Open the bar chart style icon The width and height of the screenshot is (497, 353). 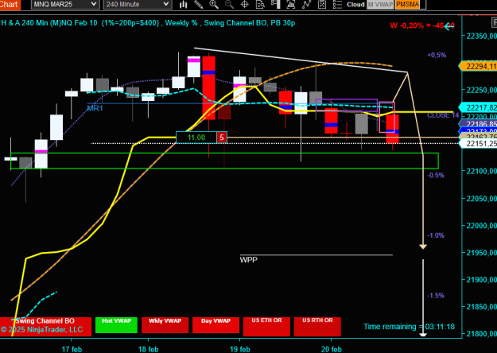point(183,4)
